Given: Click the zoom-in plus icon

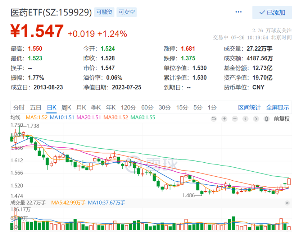Looking at the screenshot, I should (x=224, y=119).
